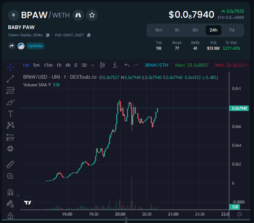The width and height of the screenshot is (254, 223).
Task: Set chart interval to 15m
Action: (x=48, y=65)
